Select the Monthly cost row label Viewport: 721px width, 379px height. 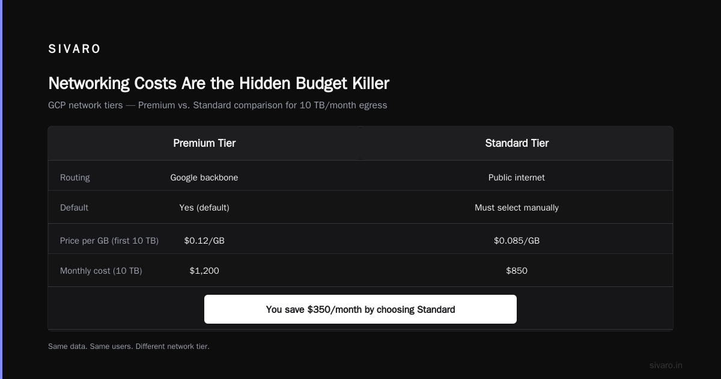(101, 271)
